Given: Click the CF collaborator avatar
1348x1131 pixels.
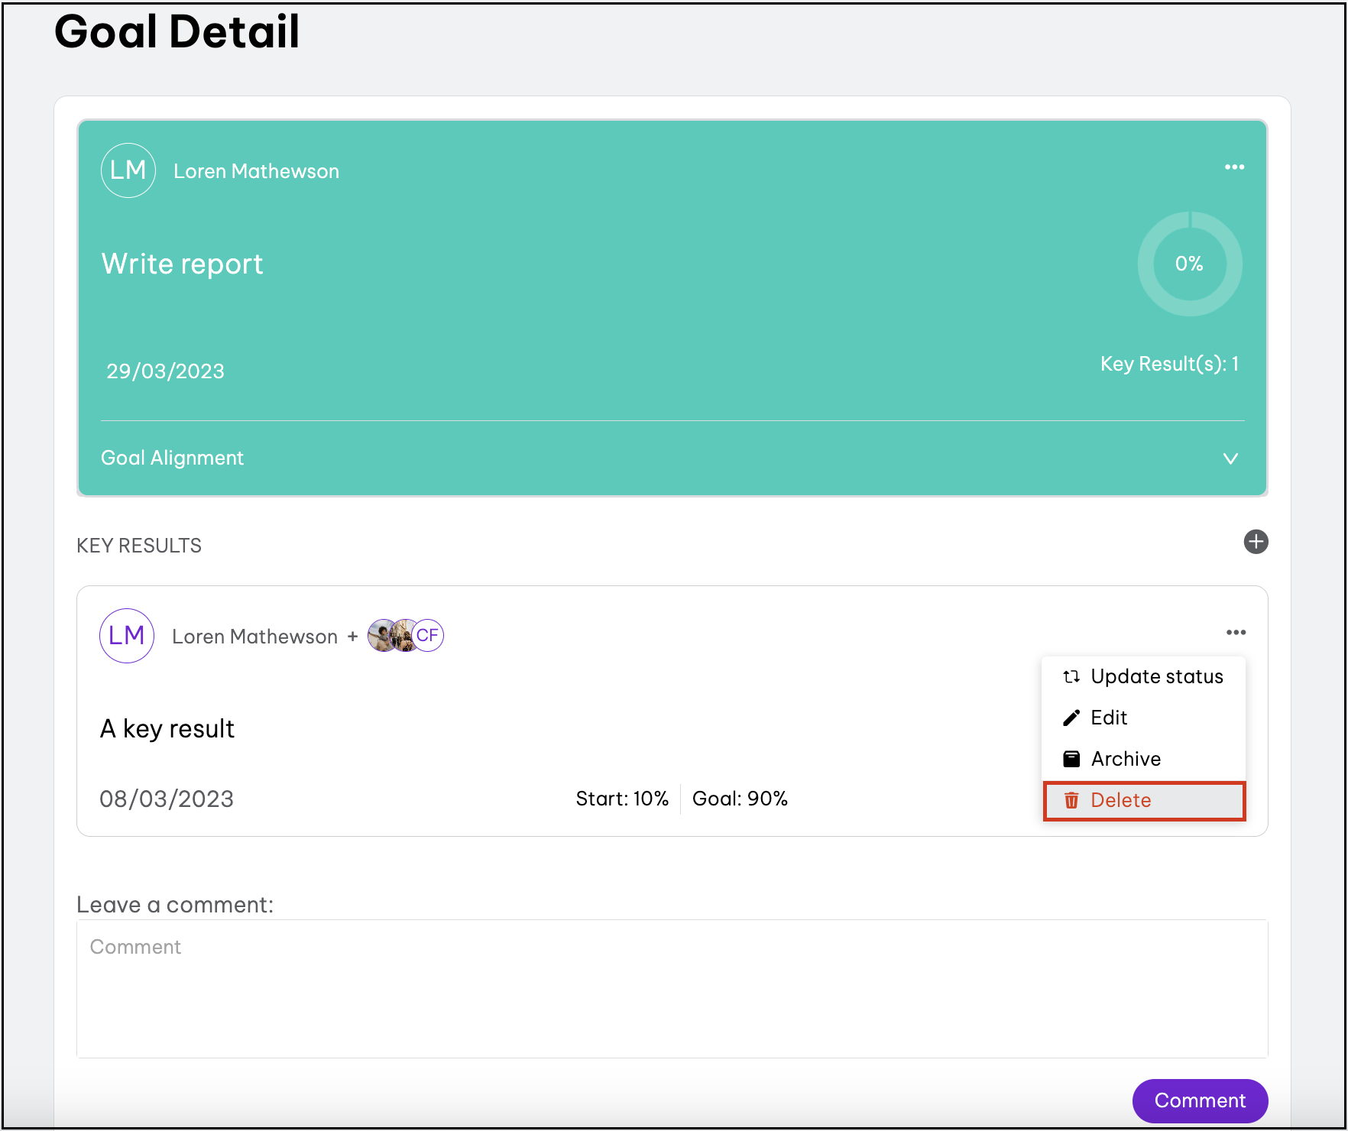Looking at the screenshot, I should click(429, 636).
